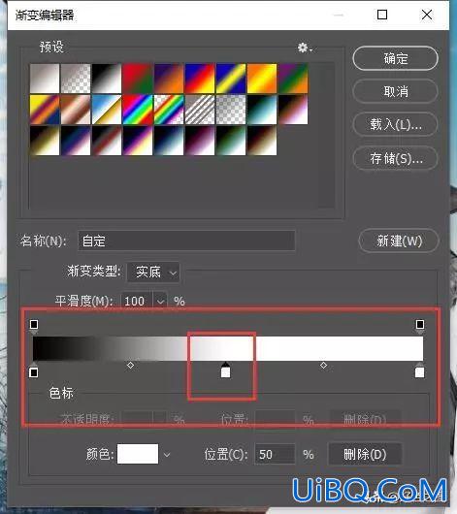Image resolution: width=457 pixels, height=514 pixels.
Task: Select the violet, green, orange gradient preset
Action: (293, 79)
